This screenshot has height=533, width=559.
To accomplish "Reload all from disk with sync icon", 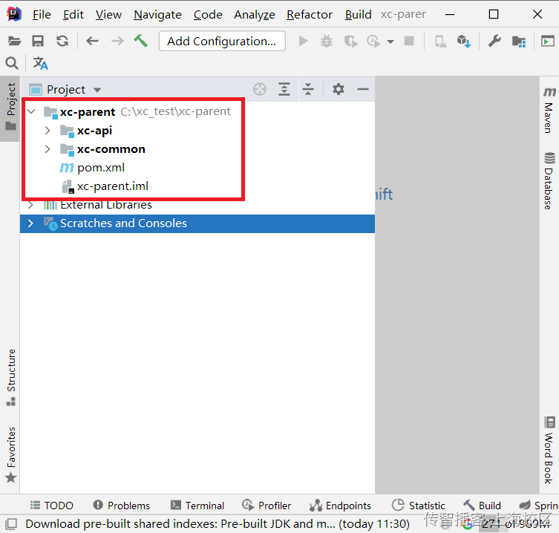I will [x=62, y=42].
